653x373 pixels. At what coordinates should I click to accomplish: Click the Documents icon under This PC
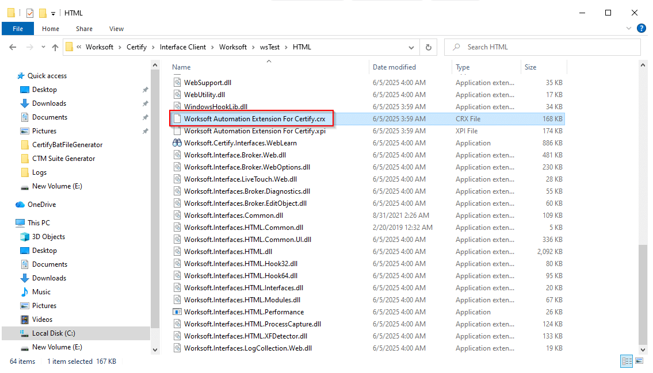(x=25, y=264)
